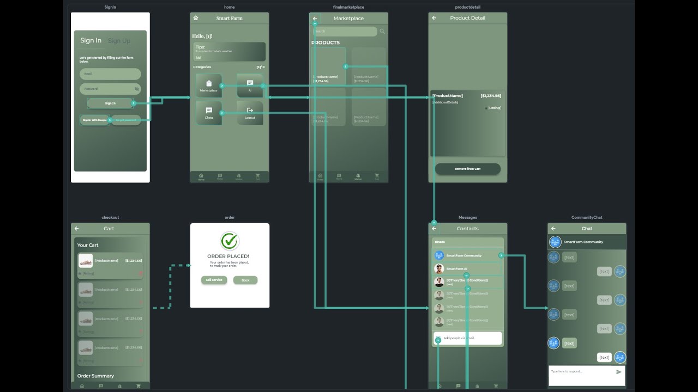Click the Market nav icon on marketplace screen
Viewport: 698px width, 392px height.
[358, 176]
